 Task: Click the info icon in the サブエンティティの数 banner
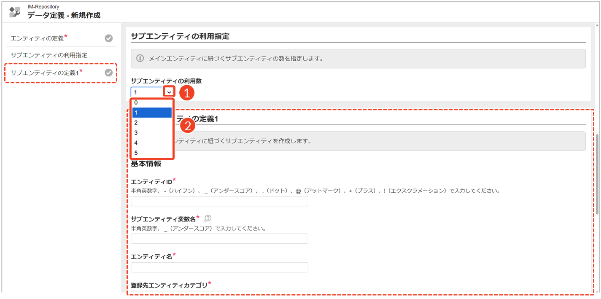[140, 59]
